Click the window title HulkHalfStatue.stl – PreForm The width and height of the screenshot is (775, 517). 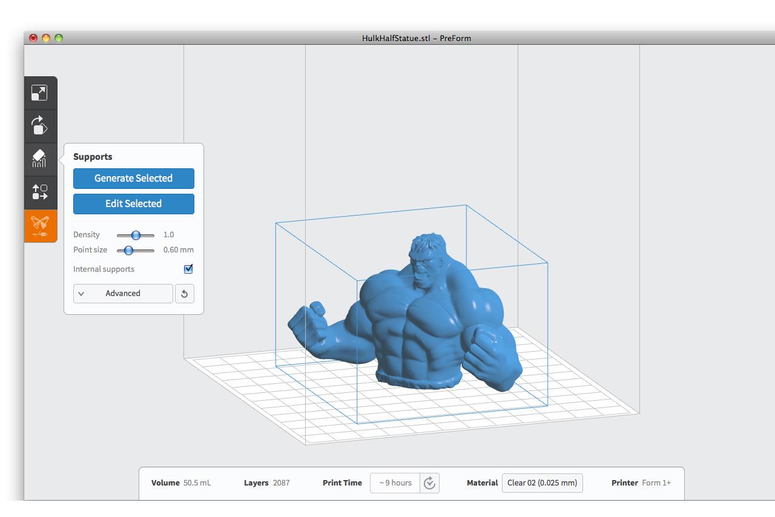click(417, 38)
